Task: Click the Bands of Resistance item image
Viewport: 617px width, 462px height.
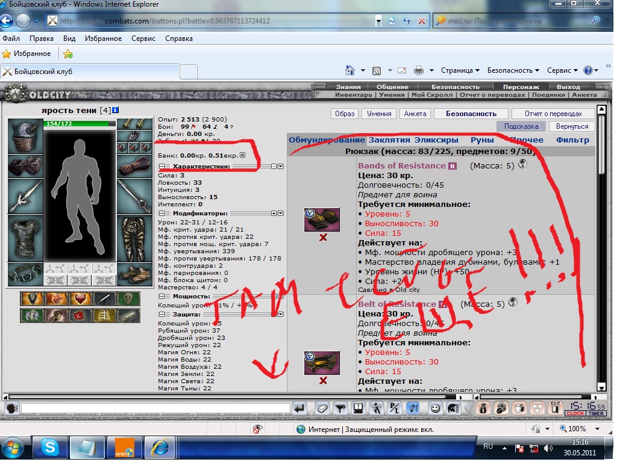Action: pyautogui.click(x=322, y=220)
